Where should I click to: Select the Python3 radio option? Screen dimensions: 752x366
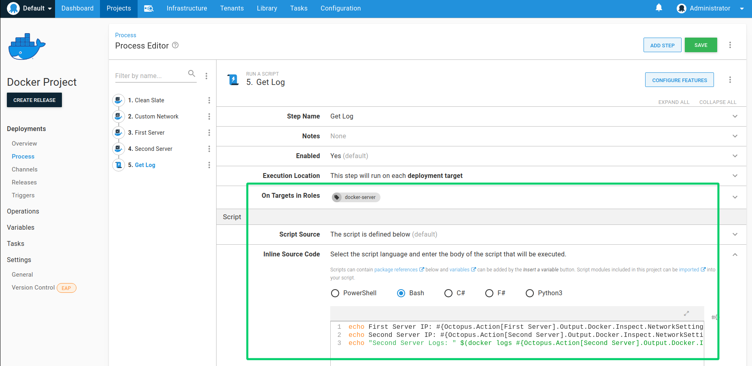pos(544,293)
